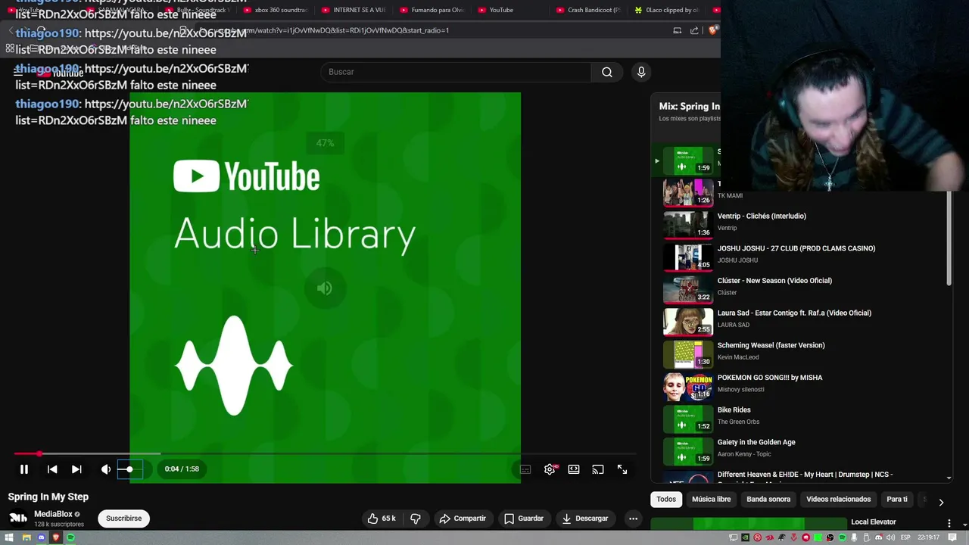Screen dimensions: 969x545
Task: Pause the video playback
Action: coord(24,469)
